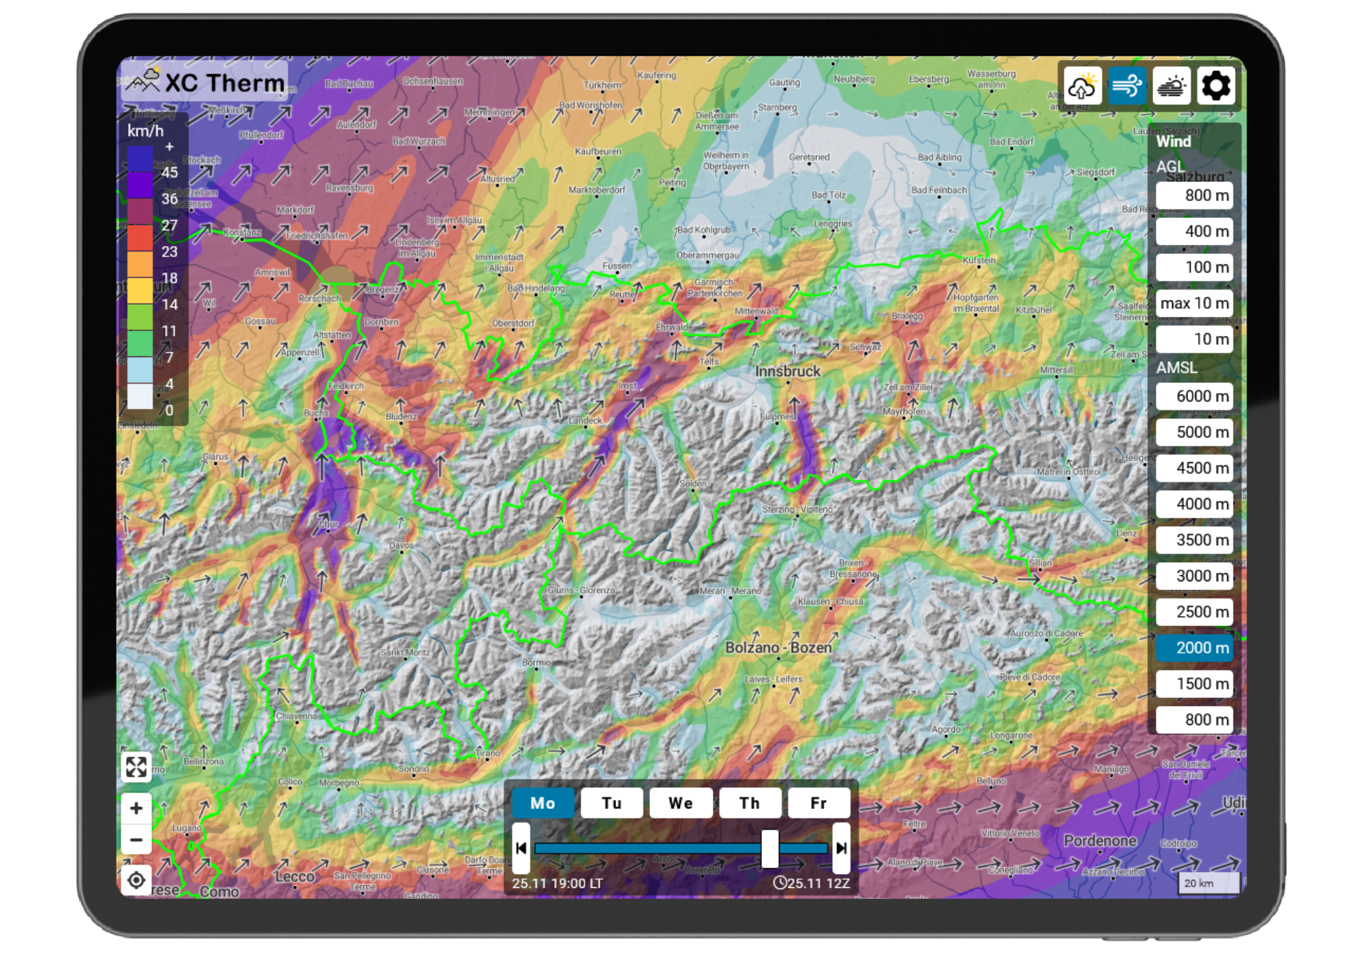Click the dark blue 45+ km/h swatch
The width and height of the screenshot is (1363, 954).
coord(140,158)
